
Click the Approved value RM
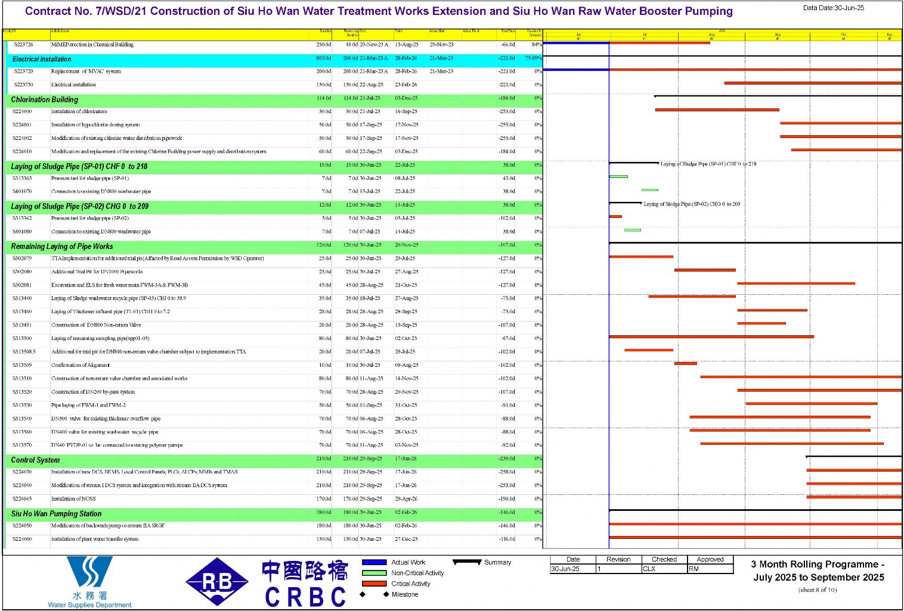coord(694,569)
